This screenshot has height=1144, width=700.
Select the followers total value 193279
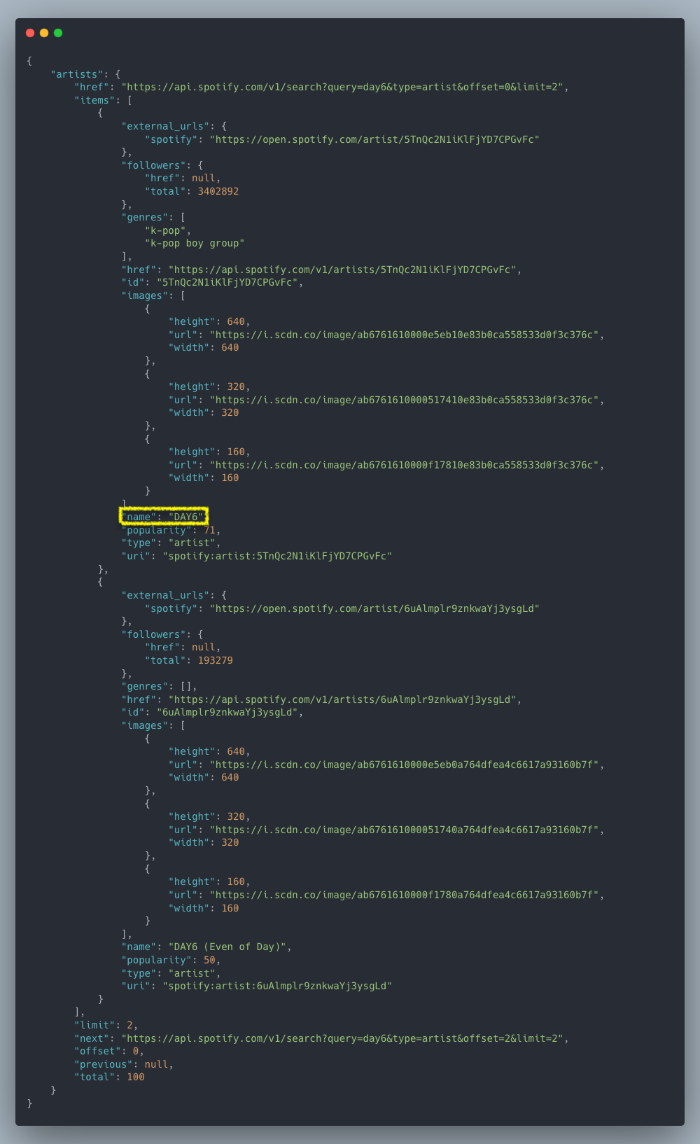[x=216, y=660]
